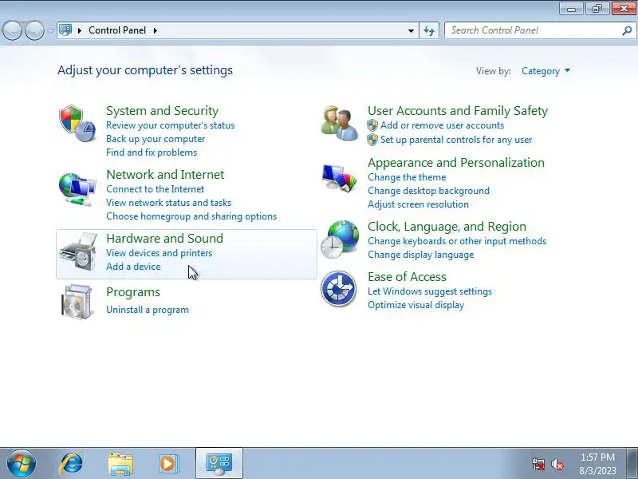Open the Network and Internet globe icon
This screenshot has height=479, width=638.
pyautogui.click(x=77, y=189)
